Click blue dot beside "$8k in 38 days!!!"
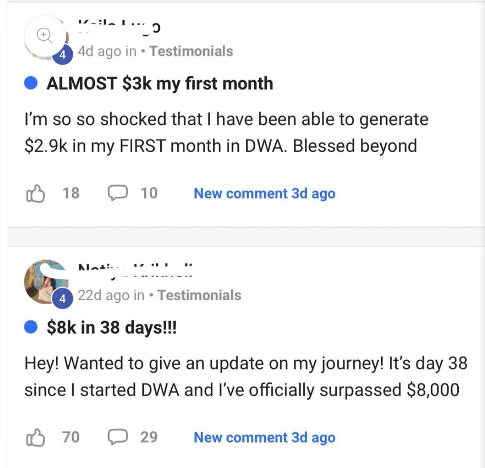Screen dimensions: 485x468 [30, 328]
